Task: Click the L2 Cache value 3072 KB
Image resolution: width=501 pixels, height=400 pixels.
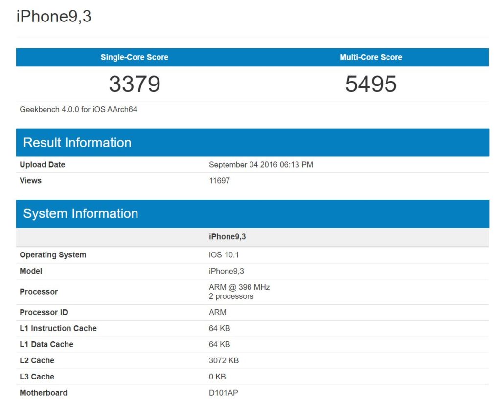Action: 224,360
